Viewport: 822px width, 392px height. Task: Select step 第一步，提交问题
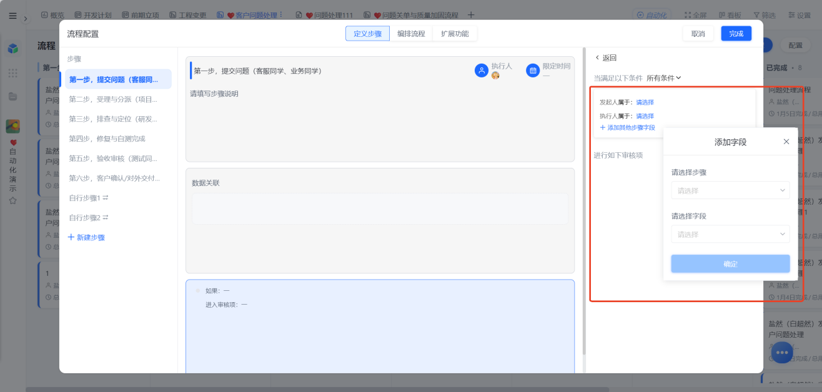pyautogui.click(x=118, y=79)
